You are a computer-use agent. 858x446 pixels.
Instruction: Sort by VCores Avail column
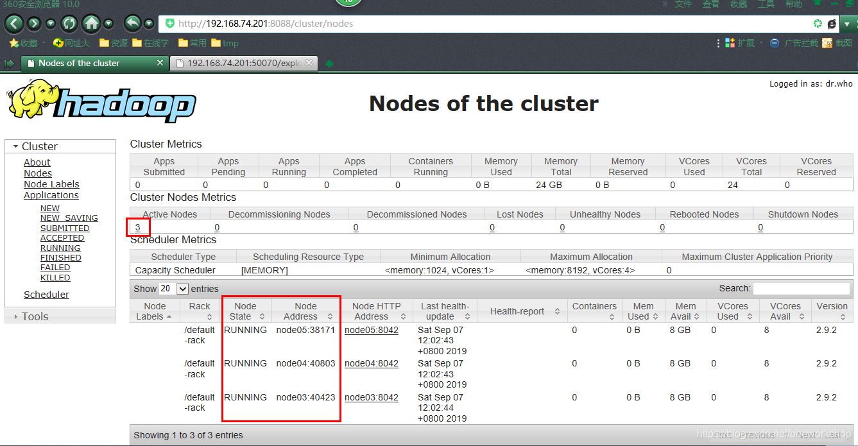coord(785,311)
